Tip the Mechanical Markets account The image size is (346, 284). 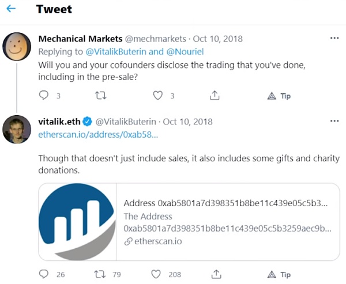[279, 96]
